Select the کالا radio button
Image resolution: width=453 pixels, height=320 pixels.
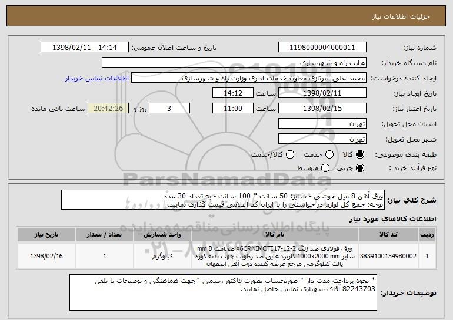(x=360, y=154)
